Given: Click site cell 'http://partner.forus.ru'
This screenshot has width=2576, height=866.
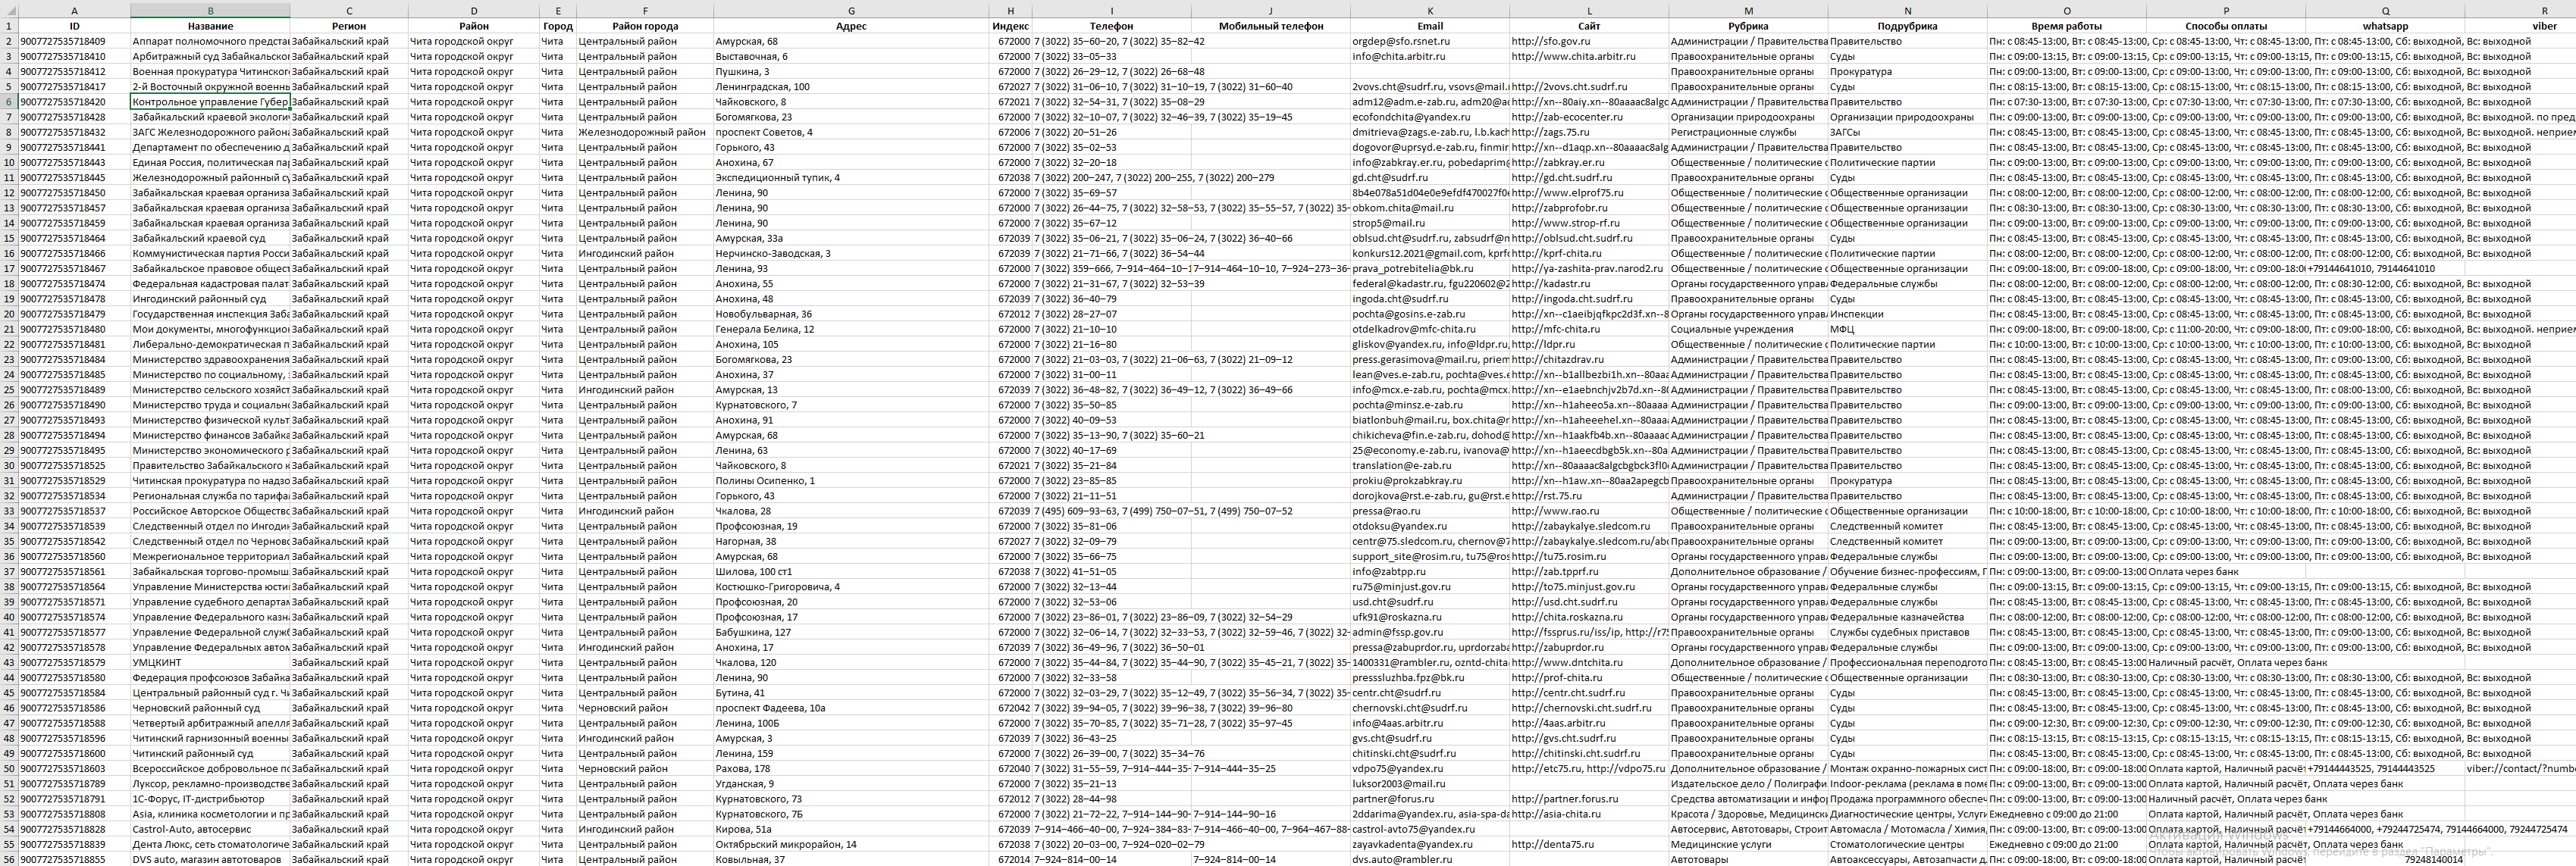Looking at the screenshot, I should [1589, 799].
